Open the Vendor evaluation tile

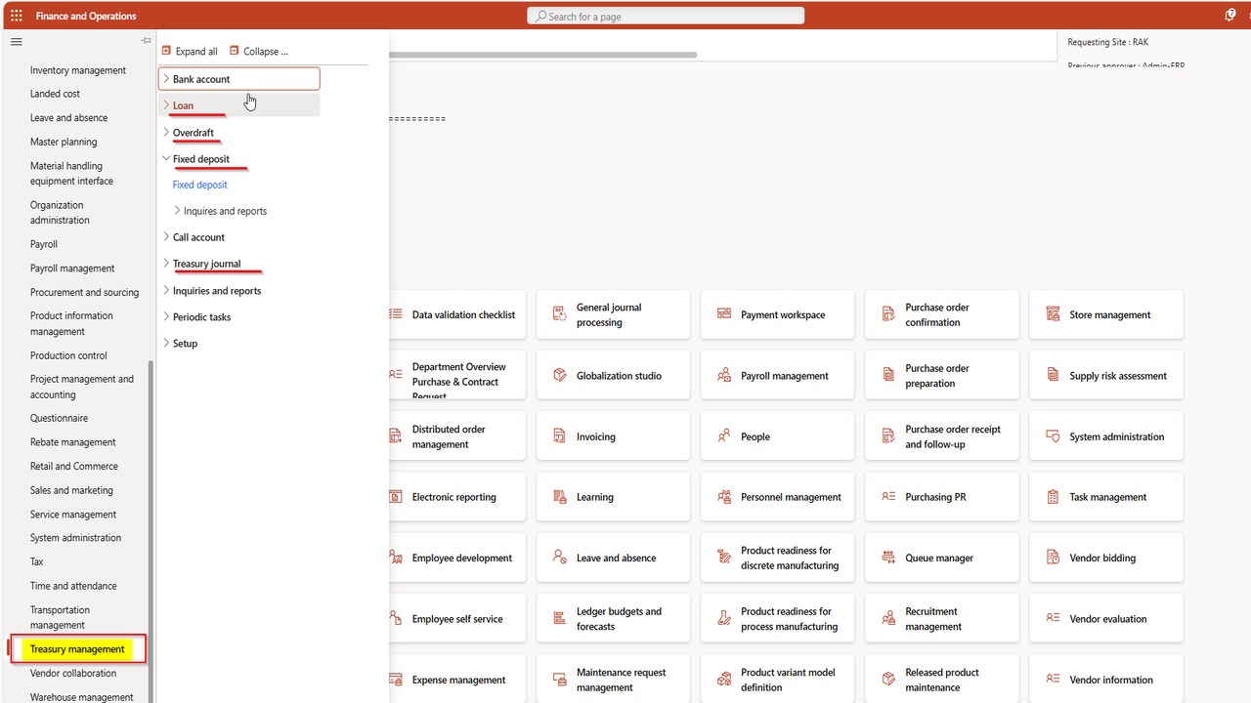click(x=1106, y=619)
